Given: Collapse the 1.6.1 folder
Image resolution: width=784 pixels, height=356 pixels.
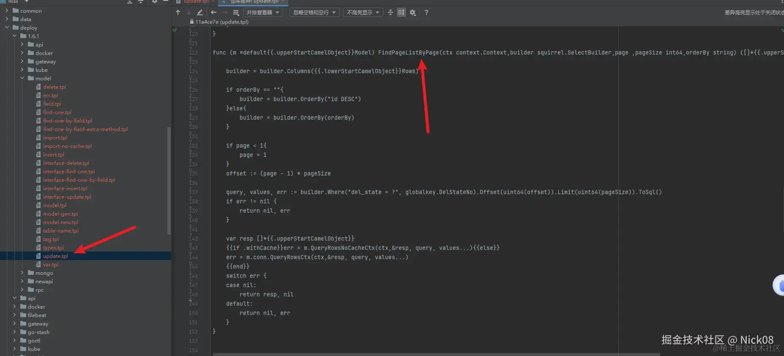Looking at the screenshot, I should pyautogui.click(x=14, y=36).
